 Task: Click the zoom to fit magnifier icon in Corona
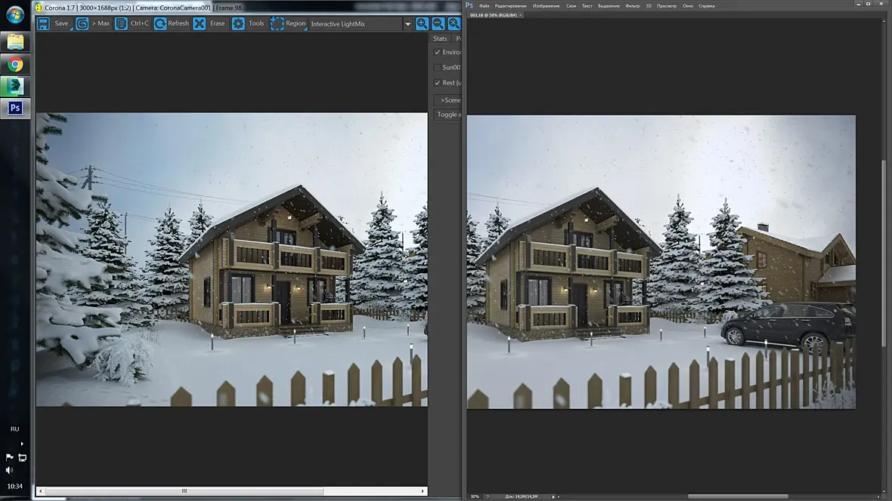tap(454, 23)
